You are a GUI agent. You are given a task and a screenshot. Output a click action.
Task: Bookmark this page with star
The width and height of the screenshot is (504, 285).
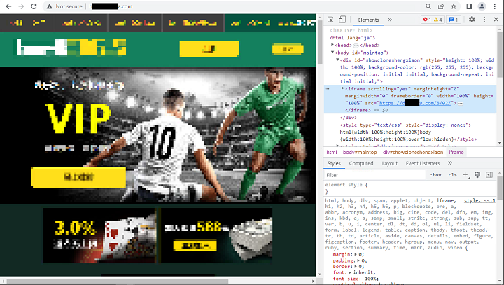(x=454, y=6)
